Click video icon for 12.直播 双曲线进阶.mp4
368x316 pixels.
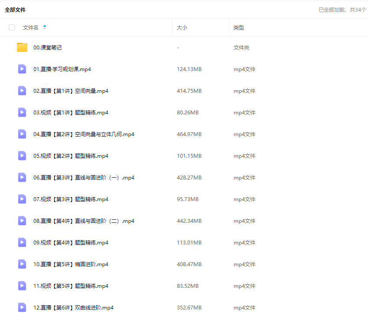(22, 307)
